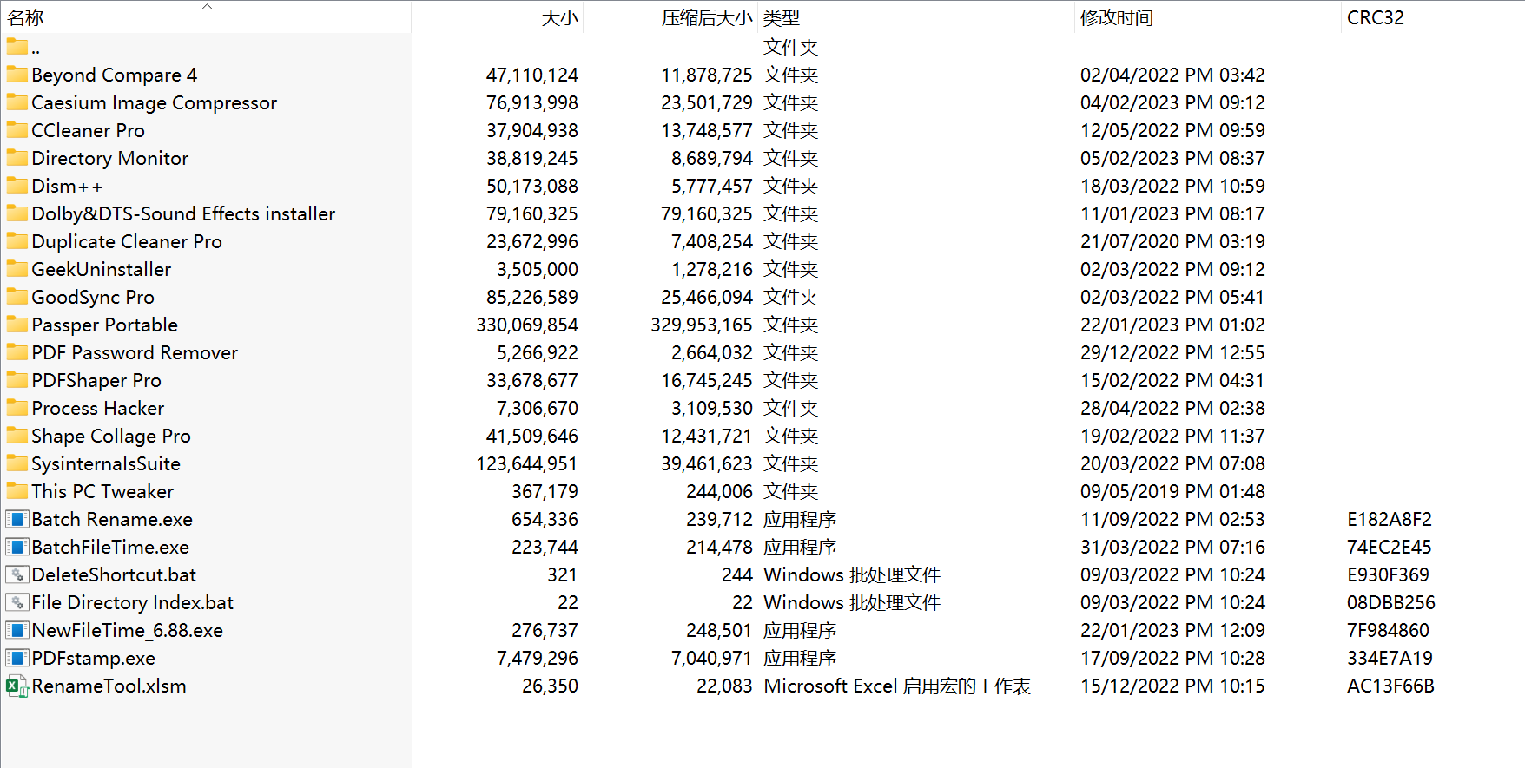Click the CRC32 value AC13F66B
Image resolution: width=1525 pixels, height=768 pixels.
[x=1390, y=686]
